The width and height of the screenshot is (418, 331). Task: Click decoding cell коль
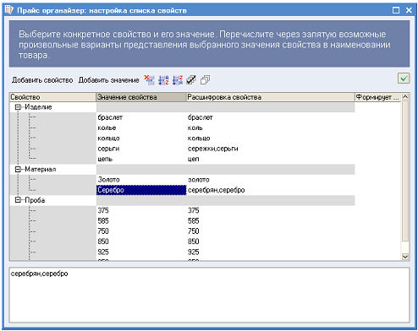point(270,128)
